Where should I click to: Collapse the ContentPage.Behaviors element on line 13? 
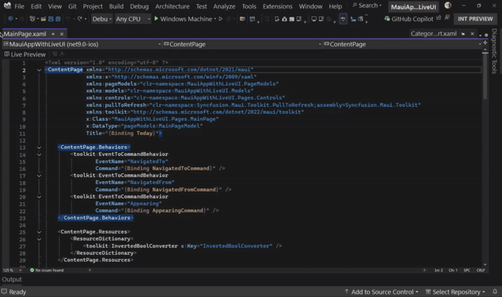pos(39,147)
